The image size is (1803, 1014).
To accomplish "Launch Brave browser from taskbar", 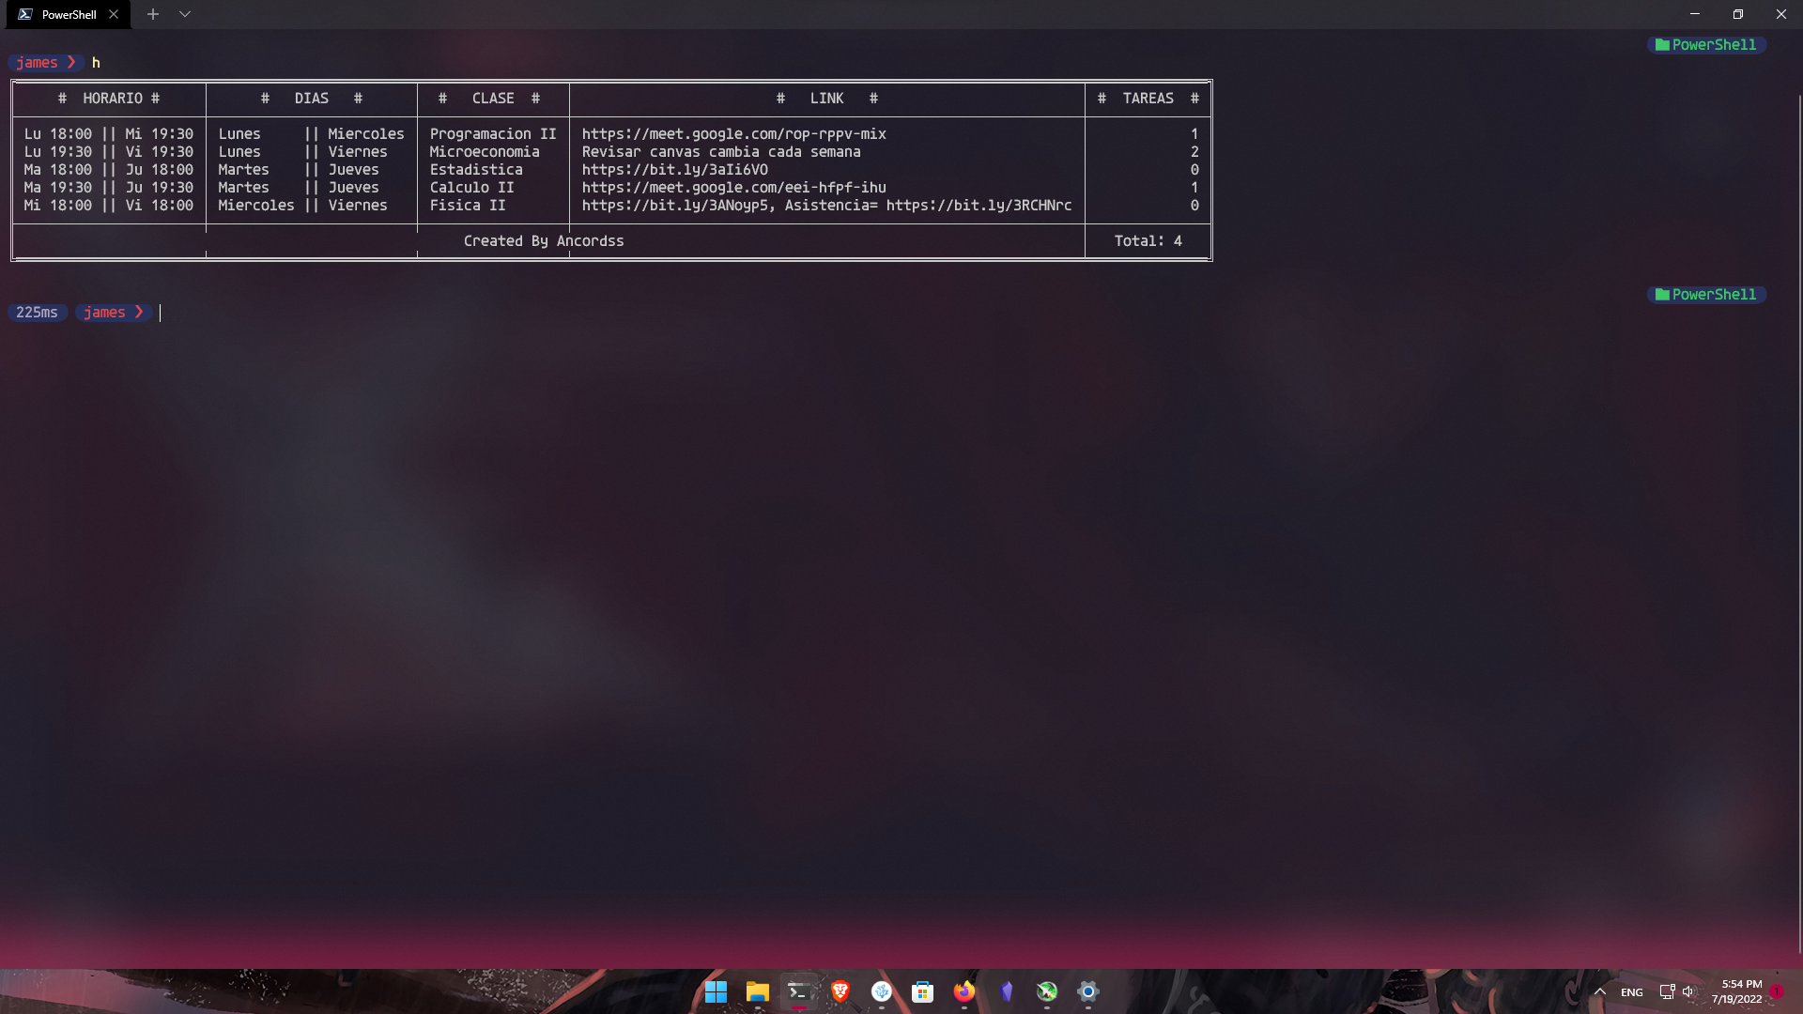I will click(x=840, y=991).
